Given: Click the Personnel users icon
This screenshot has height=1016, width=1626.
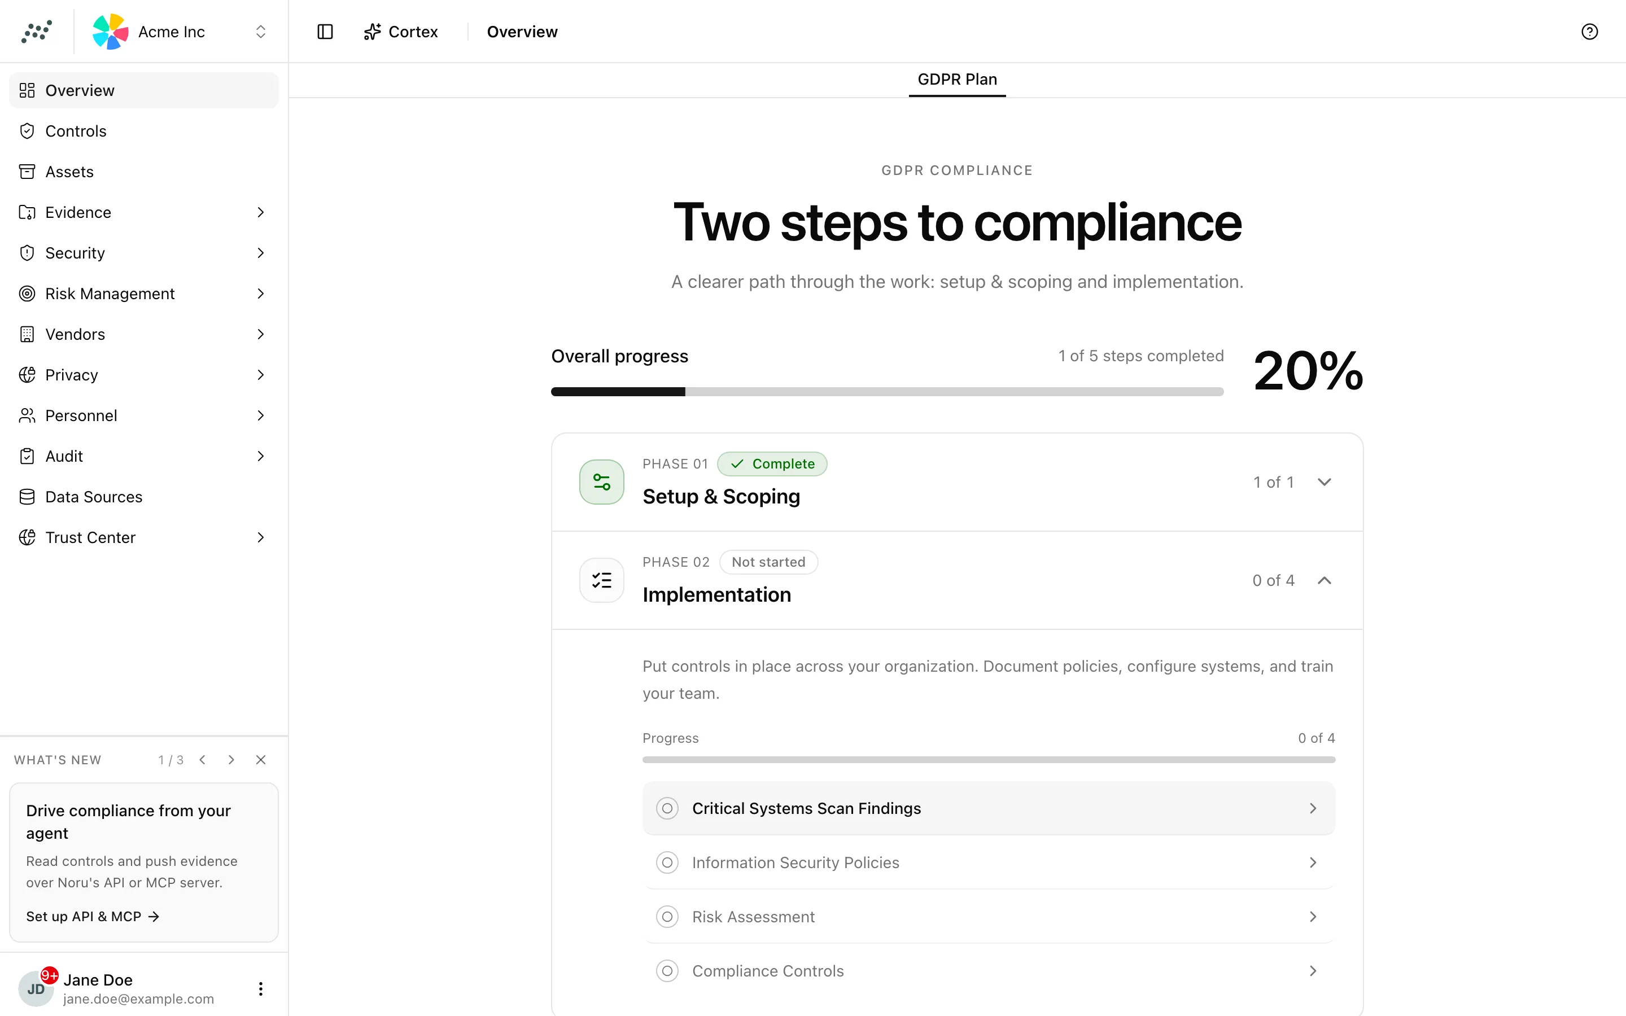Looking at the screenshot, I should click(x=27, y=415).
